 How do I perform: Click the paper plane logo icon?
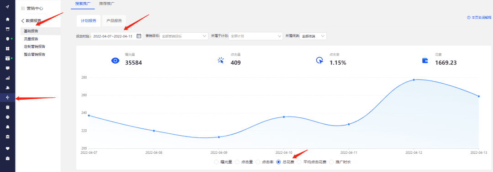click(8, 7)
